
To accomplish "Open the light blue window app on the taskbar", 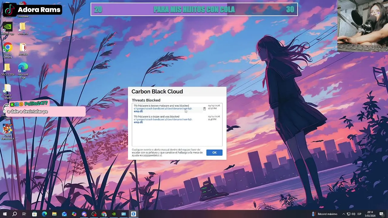I will [x=124, y=214].
